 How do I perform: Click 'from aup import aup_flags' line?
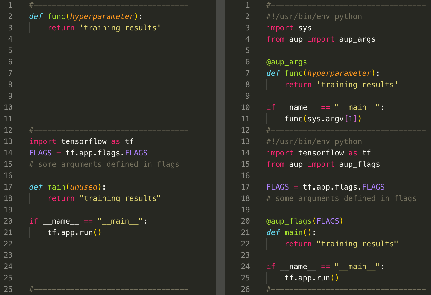pos(323,164)
